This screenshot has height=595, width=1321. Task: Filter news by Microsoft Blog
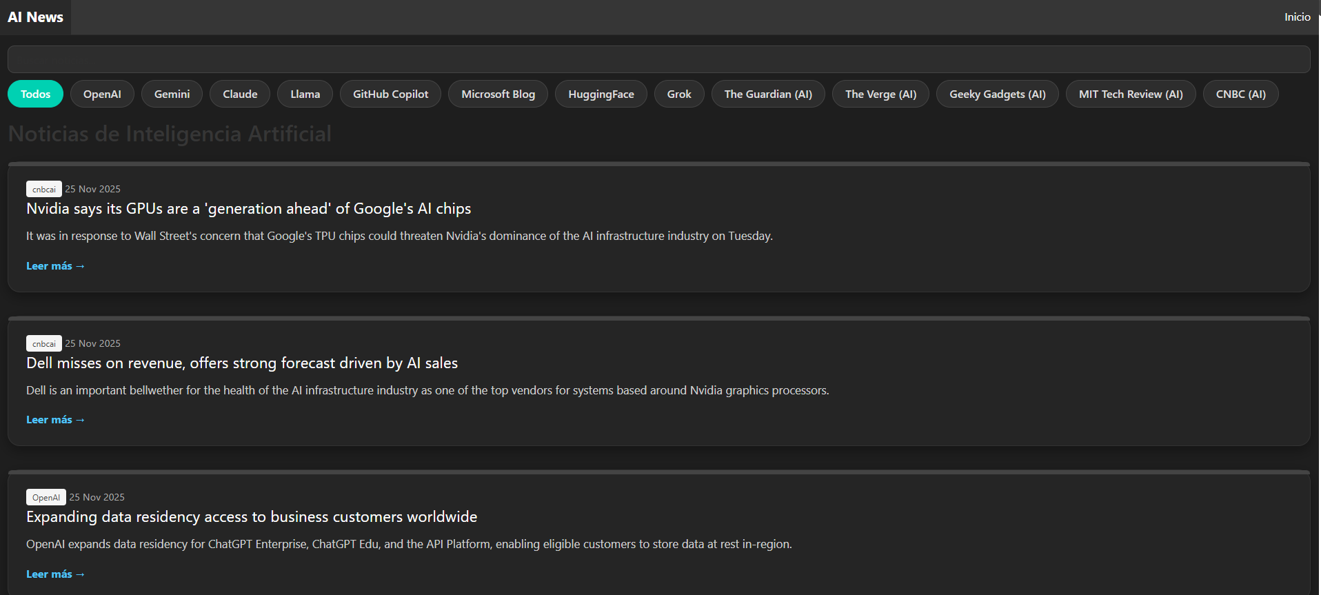(x=498, y=94)
